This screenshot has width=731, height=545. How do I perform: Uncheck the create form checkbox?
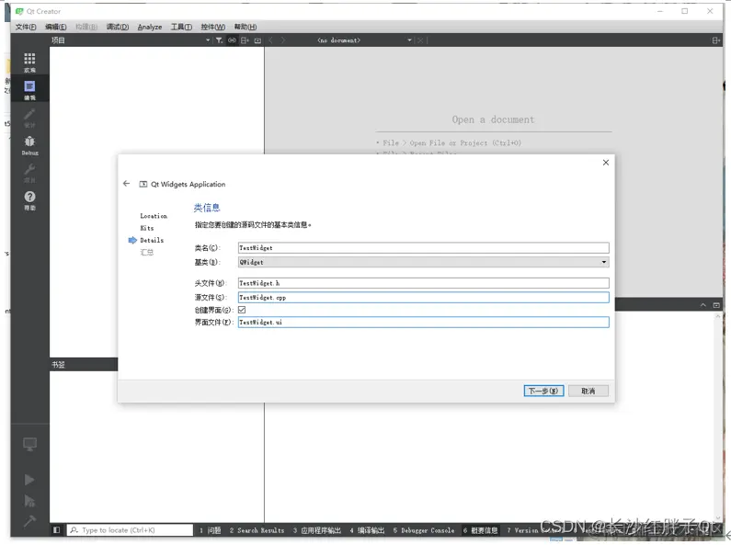pyautogui.click(x=242, y=310)
